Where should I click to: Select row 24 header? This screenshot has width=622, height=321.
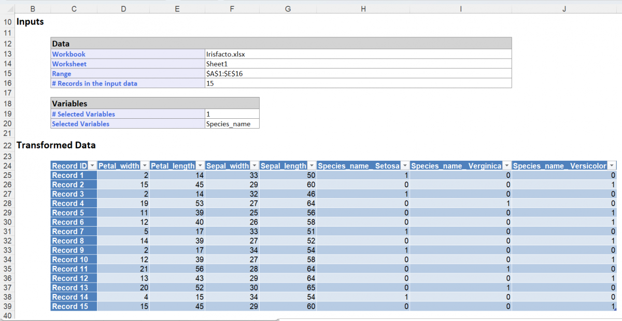pyautogui.click(x=7, y=166)
